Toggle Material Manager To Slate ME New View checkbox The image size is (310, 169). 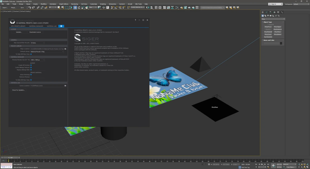point(31,80)
